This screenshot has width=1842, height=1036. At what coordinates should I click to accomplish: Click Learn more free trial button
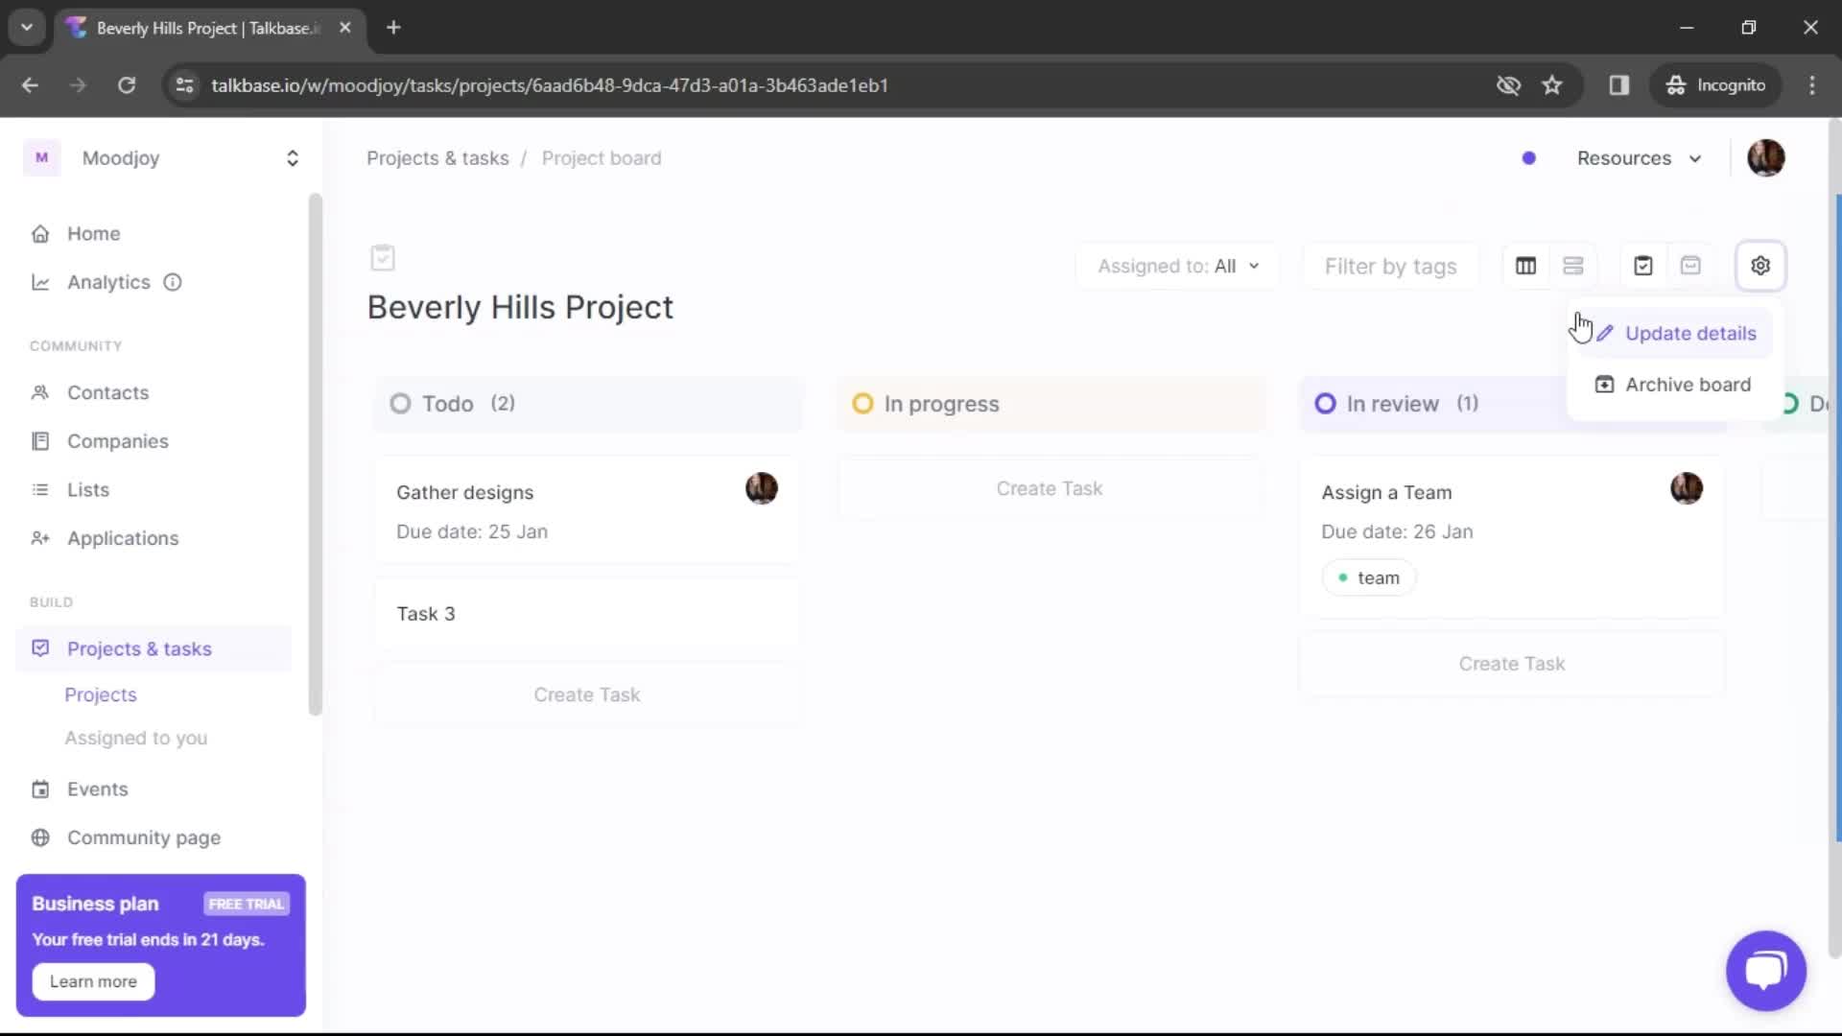tap(92, 980)
